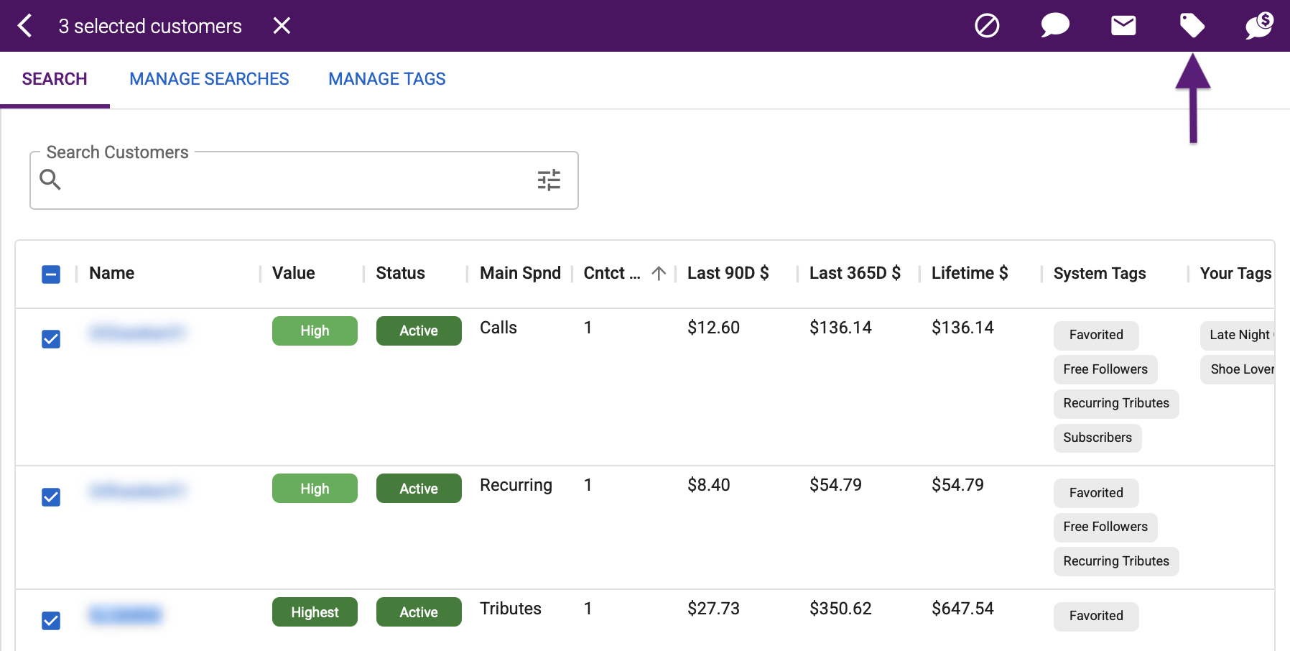Open the MANAGE SEARCHES tab

coord(209,79)
